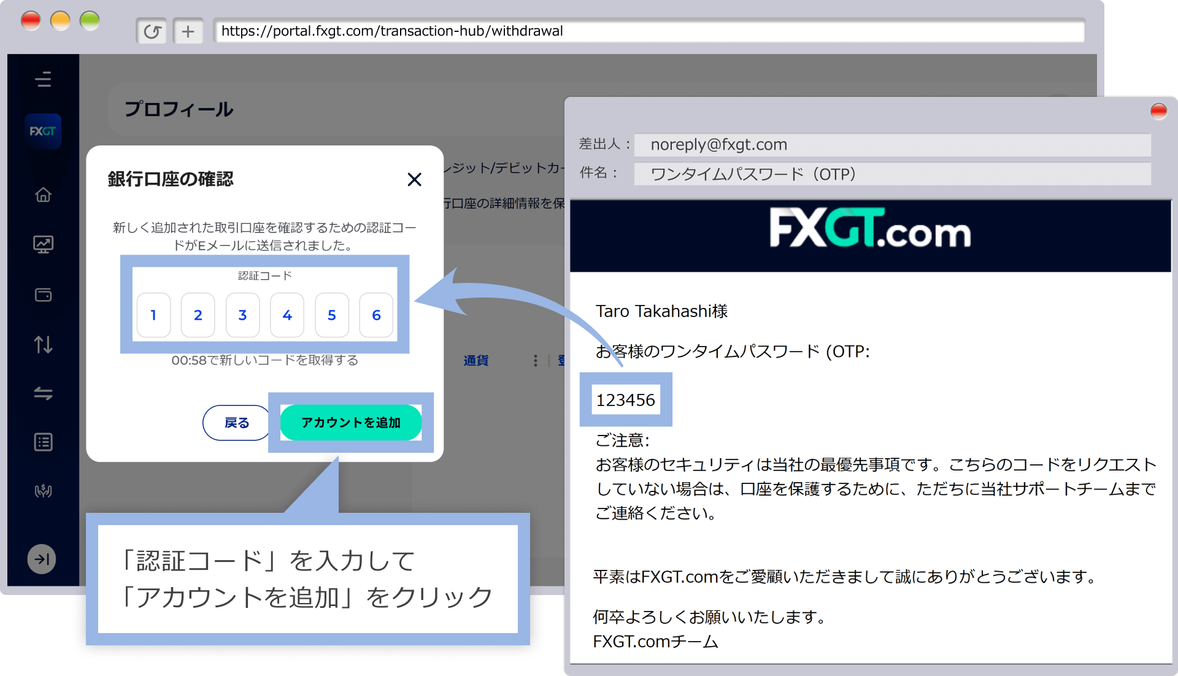The width and height of the screenshot is (1178, 676).
Task: Open the trading chart monitor icon
Action: pos(43,245)
